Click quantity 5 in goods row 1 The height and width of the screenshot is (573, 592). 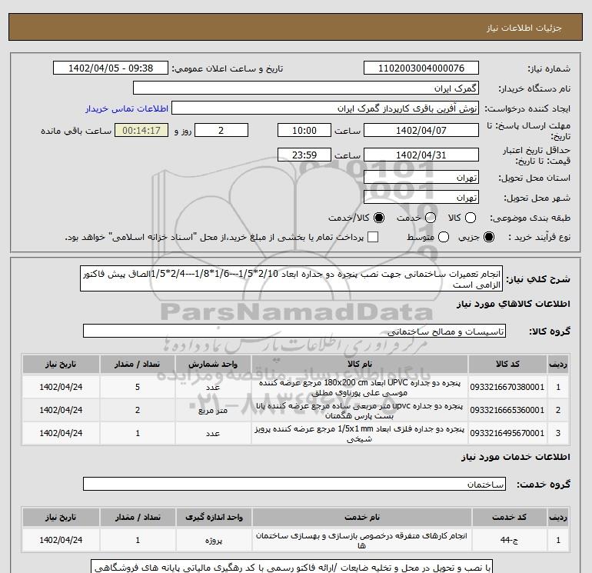pyautogui.click(x=138, y=387)
